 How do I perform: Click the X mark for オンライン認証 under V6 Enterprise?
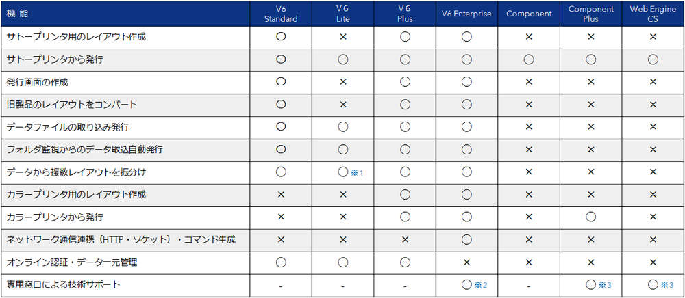[466, 262]
